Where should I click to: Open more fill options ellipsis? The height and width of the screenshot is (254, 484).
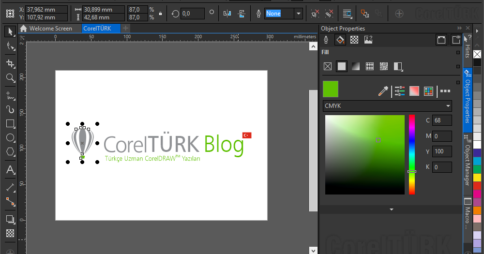click(x=445, y=91)
